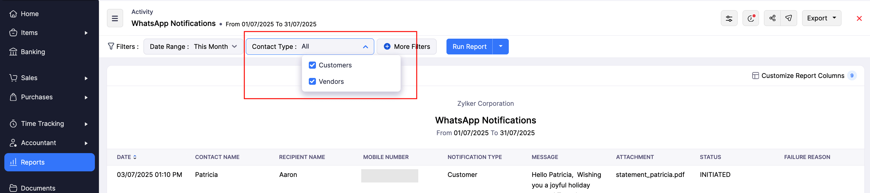Select Reports in the sidebar
This screenshot has height=193, width=870.
click(x=33, y=162)
